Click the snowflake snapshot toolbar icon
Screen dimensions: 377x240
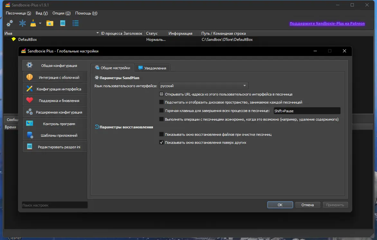pyautogui.click(x=23, y=23)
